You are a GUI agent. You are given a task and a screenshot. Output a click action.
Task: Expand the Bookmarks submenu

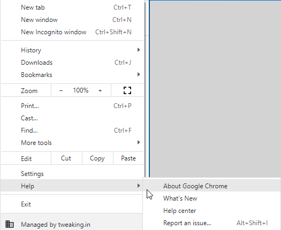(72, 75)
